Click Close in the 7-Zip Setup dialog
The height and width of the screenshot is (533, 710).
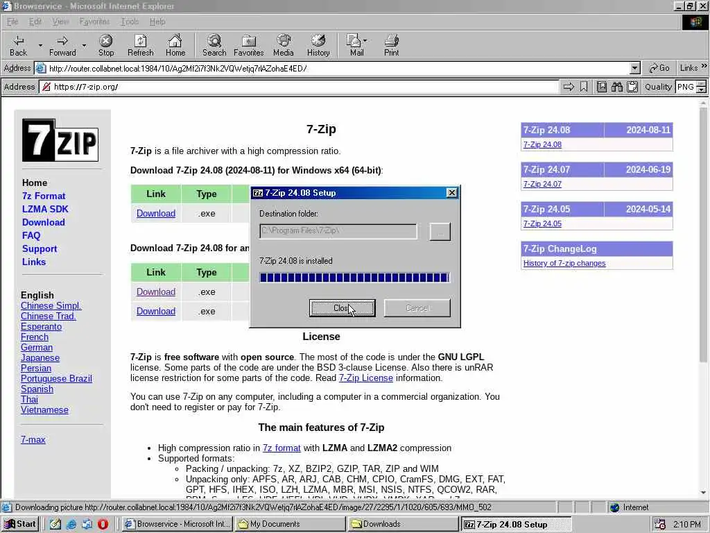coord(343,308)
